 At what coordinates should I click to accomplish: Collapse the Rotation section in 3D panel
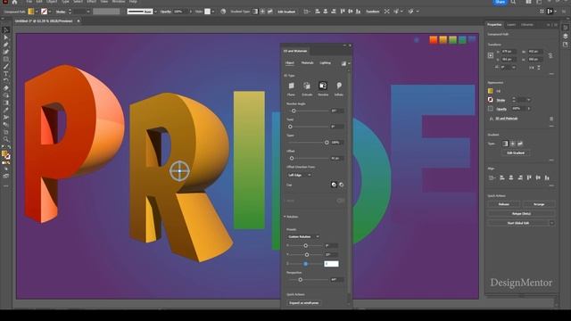285,217
